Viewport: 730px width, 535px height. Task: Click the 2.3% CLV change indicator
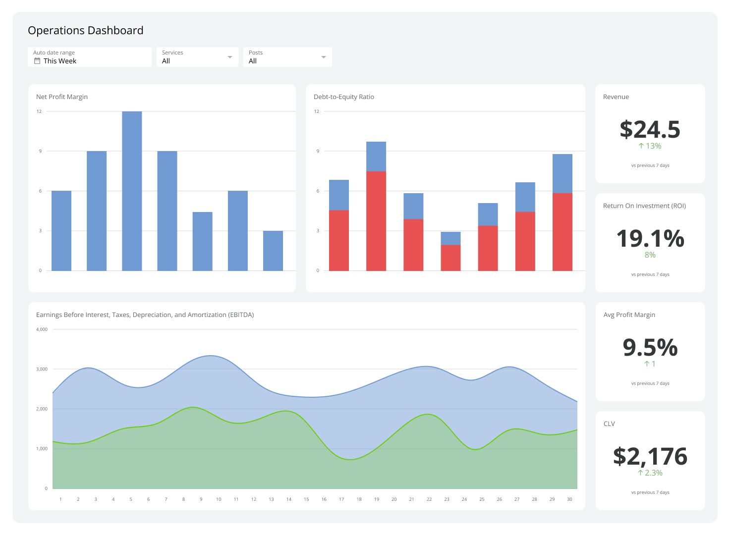click(650, 473)
